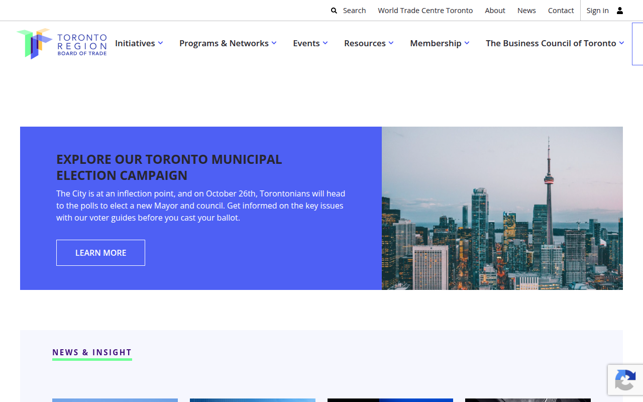Open the Resources menu item
Screen dimensions: 643x402
pos(365,43)
